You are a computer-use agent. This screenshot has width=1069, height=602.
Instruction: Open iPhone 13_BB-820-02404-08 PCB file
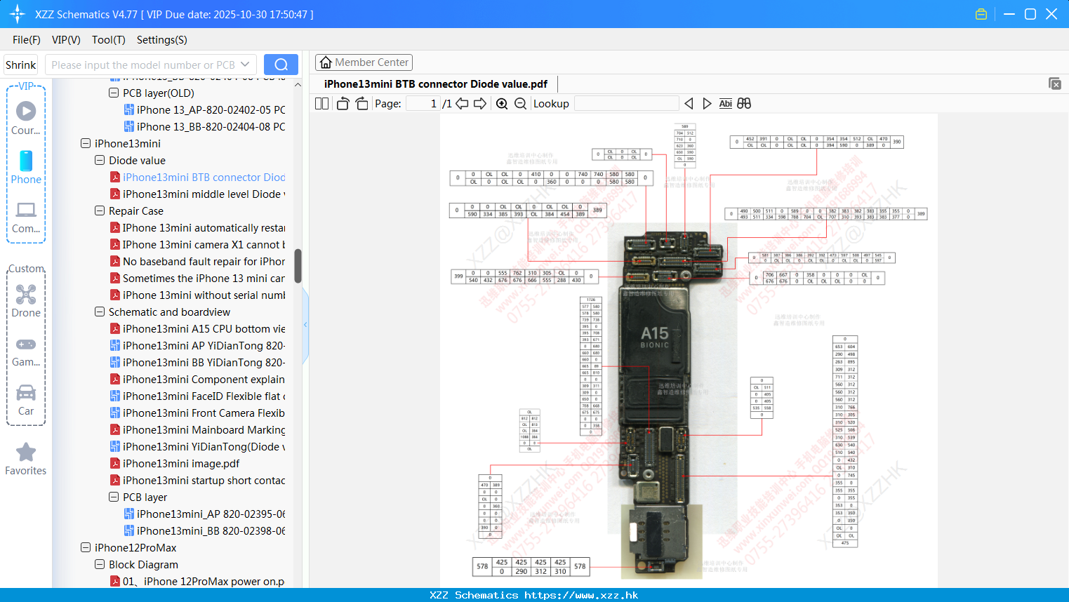(x=204, y=126)
